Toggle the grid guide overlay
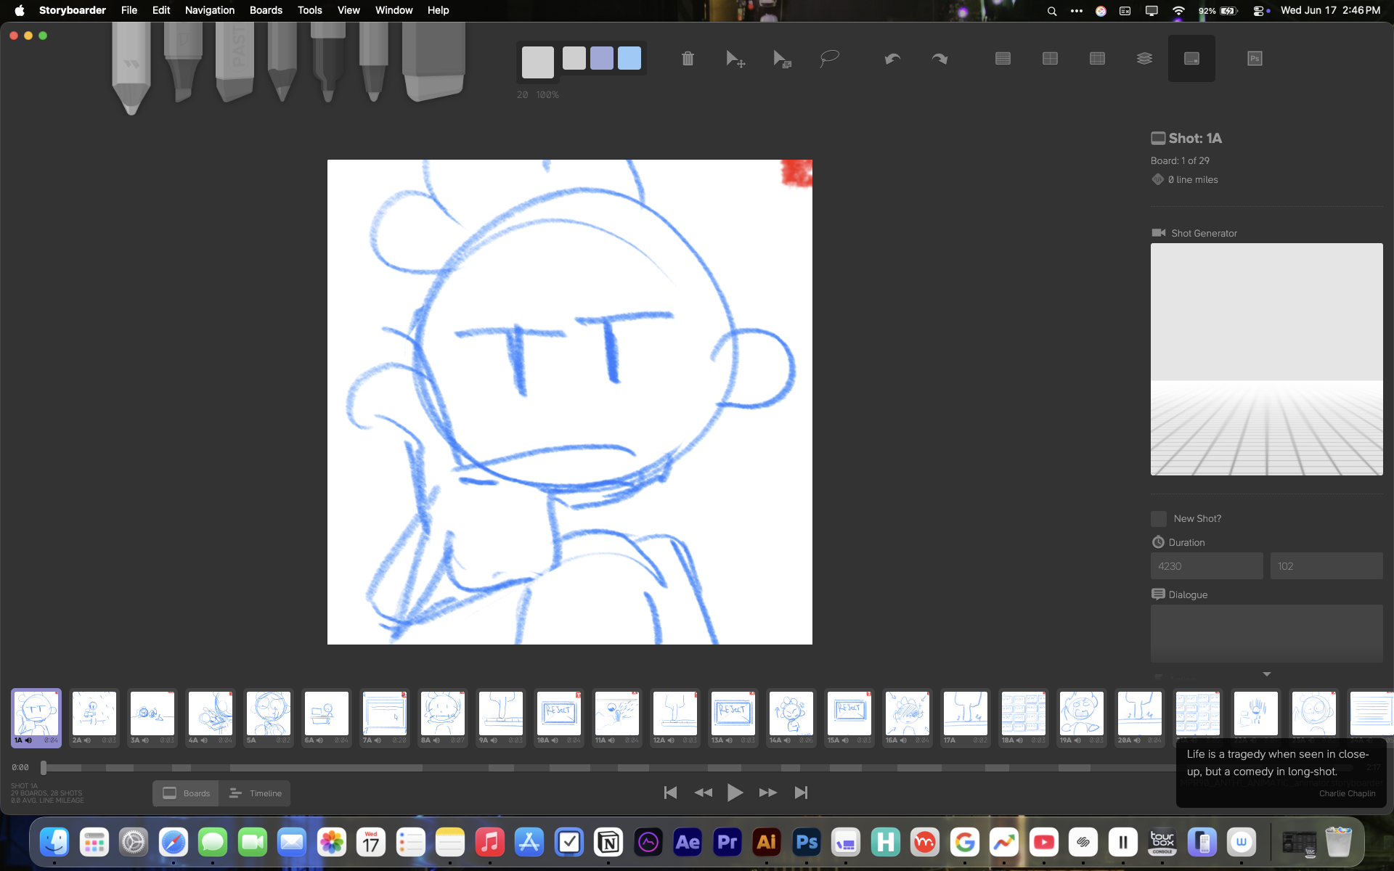The width and height of the screenshot is (1394, 871). [x=1003, y=59]
